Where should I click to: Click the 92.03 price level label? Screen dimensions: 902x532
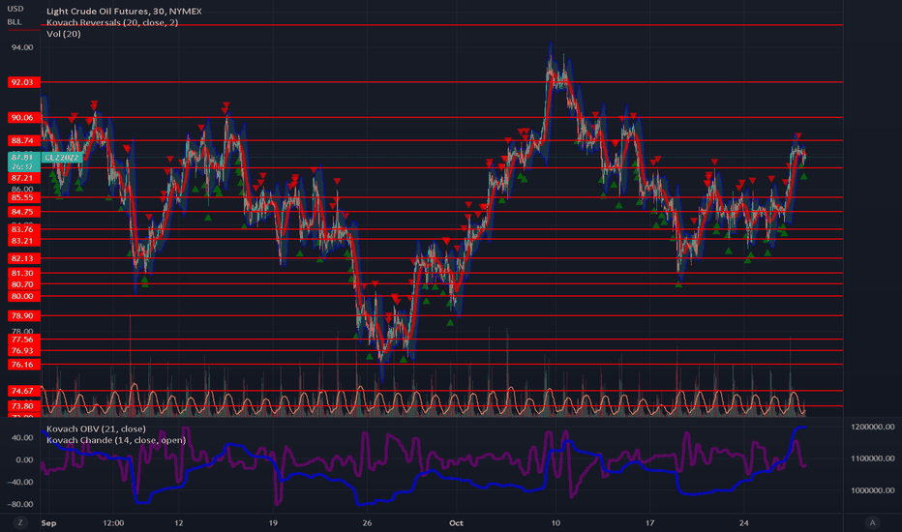23,82
